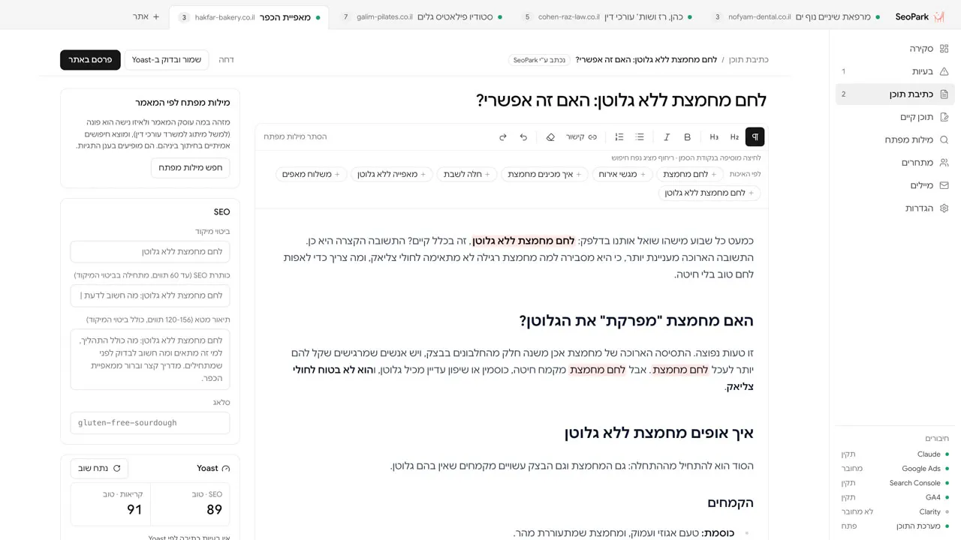The height and width of the screenshot is (540, 961).
Task: Click דחה reject button
Action: click(226, 59)
